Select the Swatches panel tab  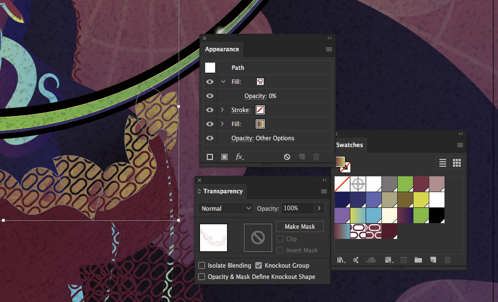tap(349, 145)
